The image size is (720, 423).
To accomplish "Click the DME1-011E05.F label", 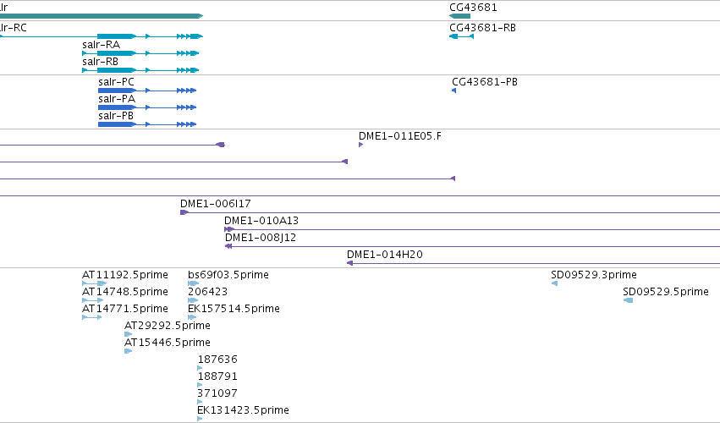I will point(400,136).
